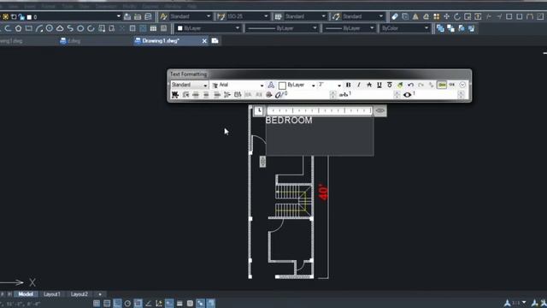Image resolution: width=547 pixels, height=308 pixels.
Task: Switch to the Model tab
Action: point(26,294)
